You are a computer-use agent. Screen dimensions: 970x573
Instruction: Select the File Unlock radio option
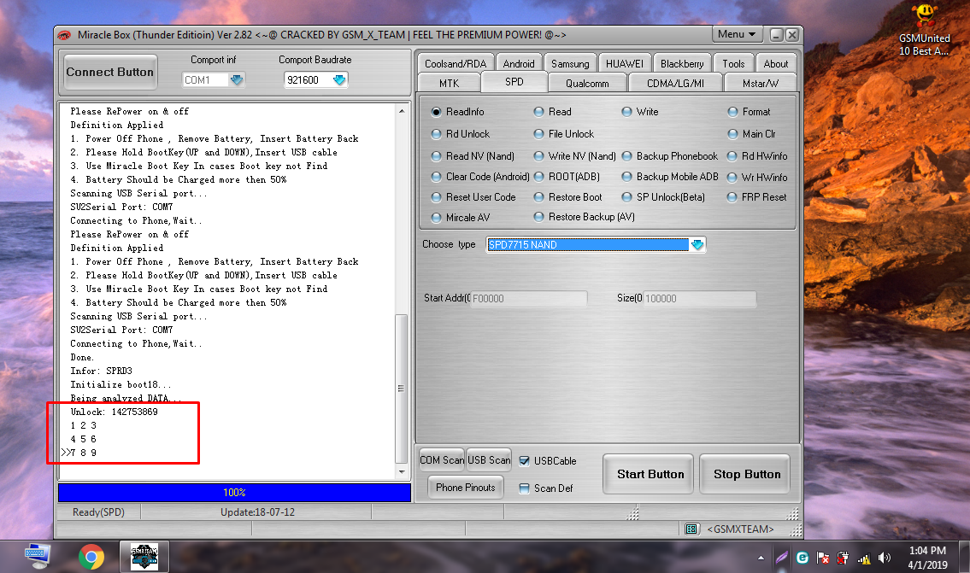point(538,134)
